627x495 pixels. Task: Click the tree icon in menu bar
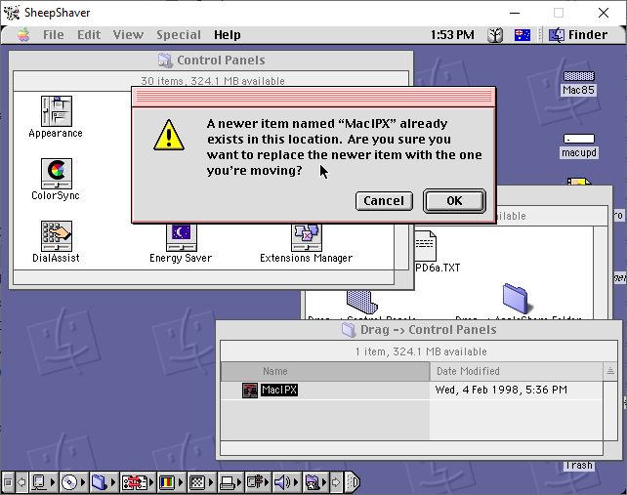(x=495, y=35)
